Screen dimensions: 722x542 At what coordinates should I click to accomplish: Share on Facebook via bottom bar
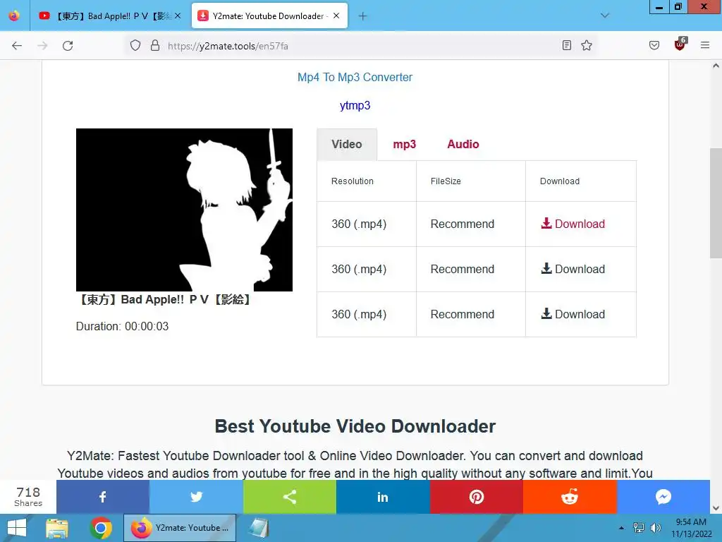103,497
